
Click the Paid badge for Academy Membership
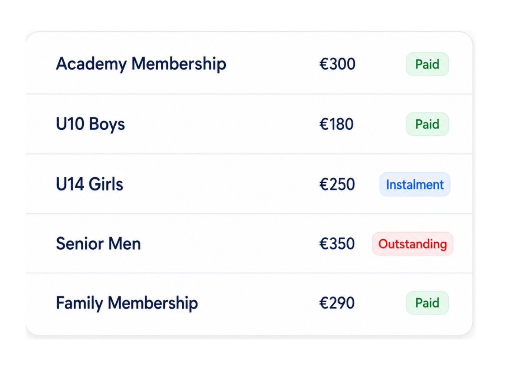click(x=427, y=64)
